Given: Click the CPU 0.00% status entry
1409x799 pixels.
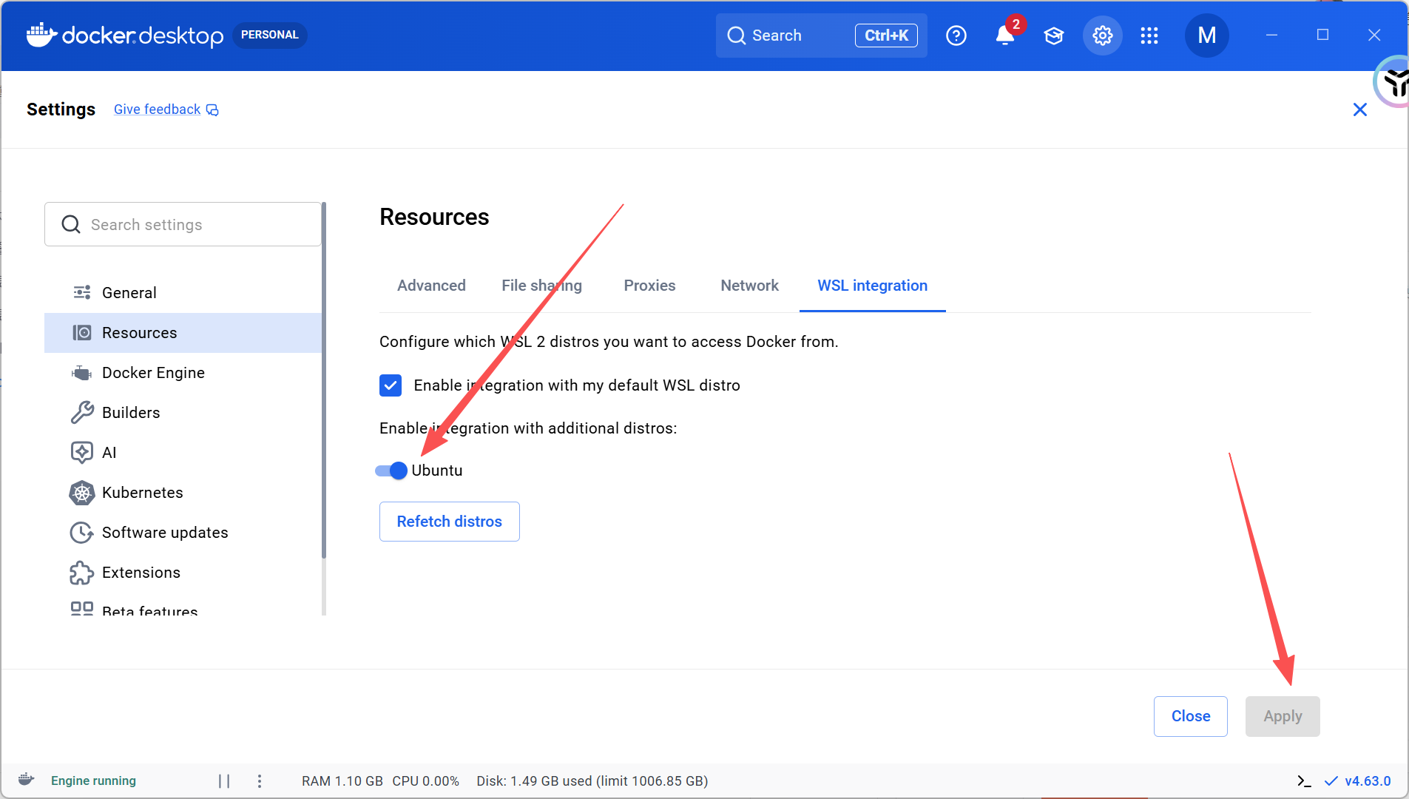Looking at the screenshot, I should 425,781.
